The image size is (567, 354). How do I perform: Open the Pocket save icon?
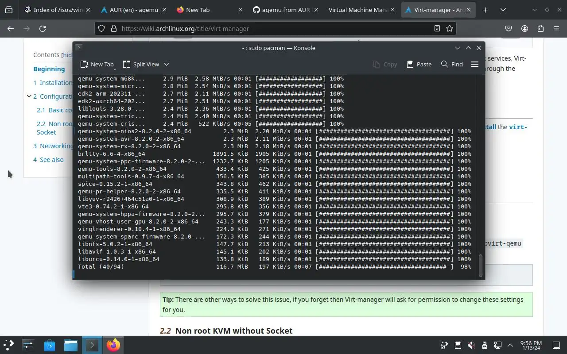tap(509, 28)
